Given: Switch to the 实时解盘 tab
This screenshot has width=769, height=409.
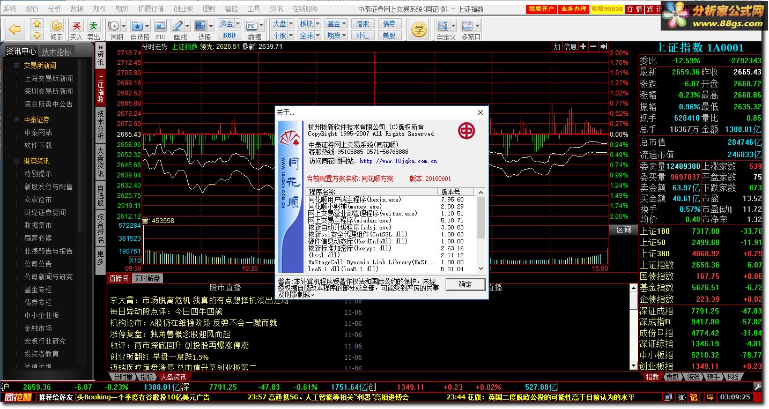Looking at the screenshot, I should pyautogui.click(x=147, y=278).
